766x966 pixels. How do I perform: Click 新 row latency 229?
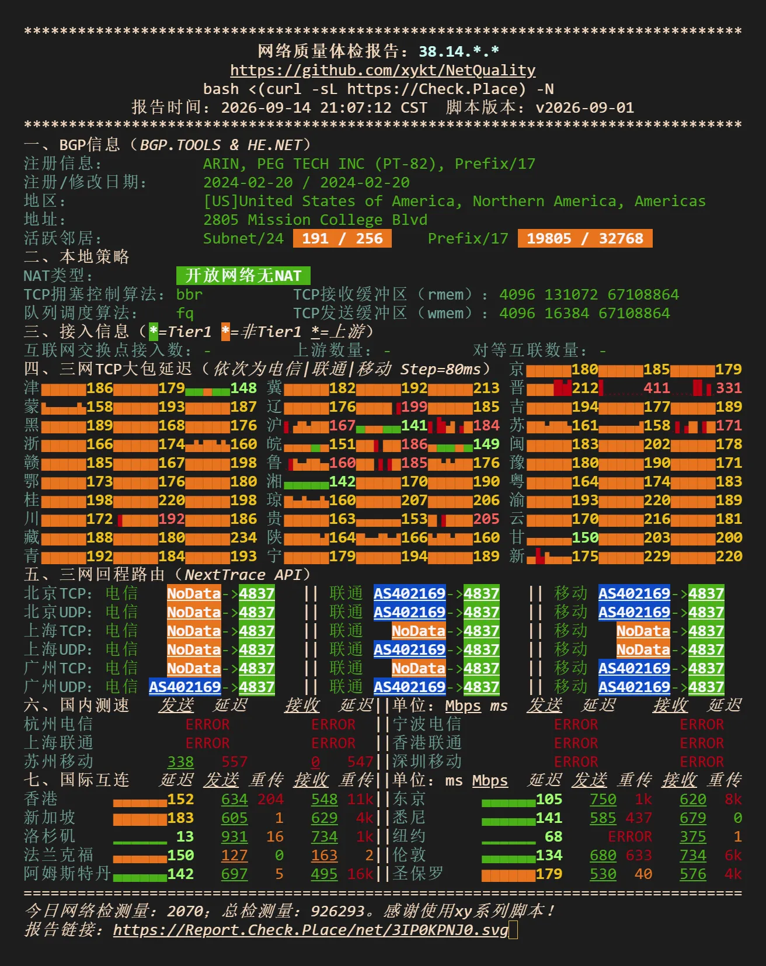(x=657, y=556)
